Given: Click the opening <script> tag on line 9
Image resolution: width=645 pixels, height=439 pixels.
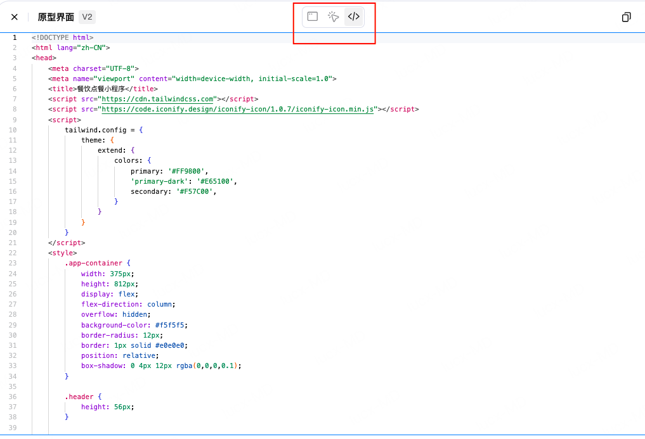Looking at the screenshot, I should (x=65, y=120).
